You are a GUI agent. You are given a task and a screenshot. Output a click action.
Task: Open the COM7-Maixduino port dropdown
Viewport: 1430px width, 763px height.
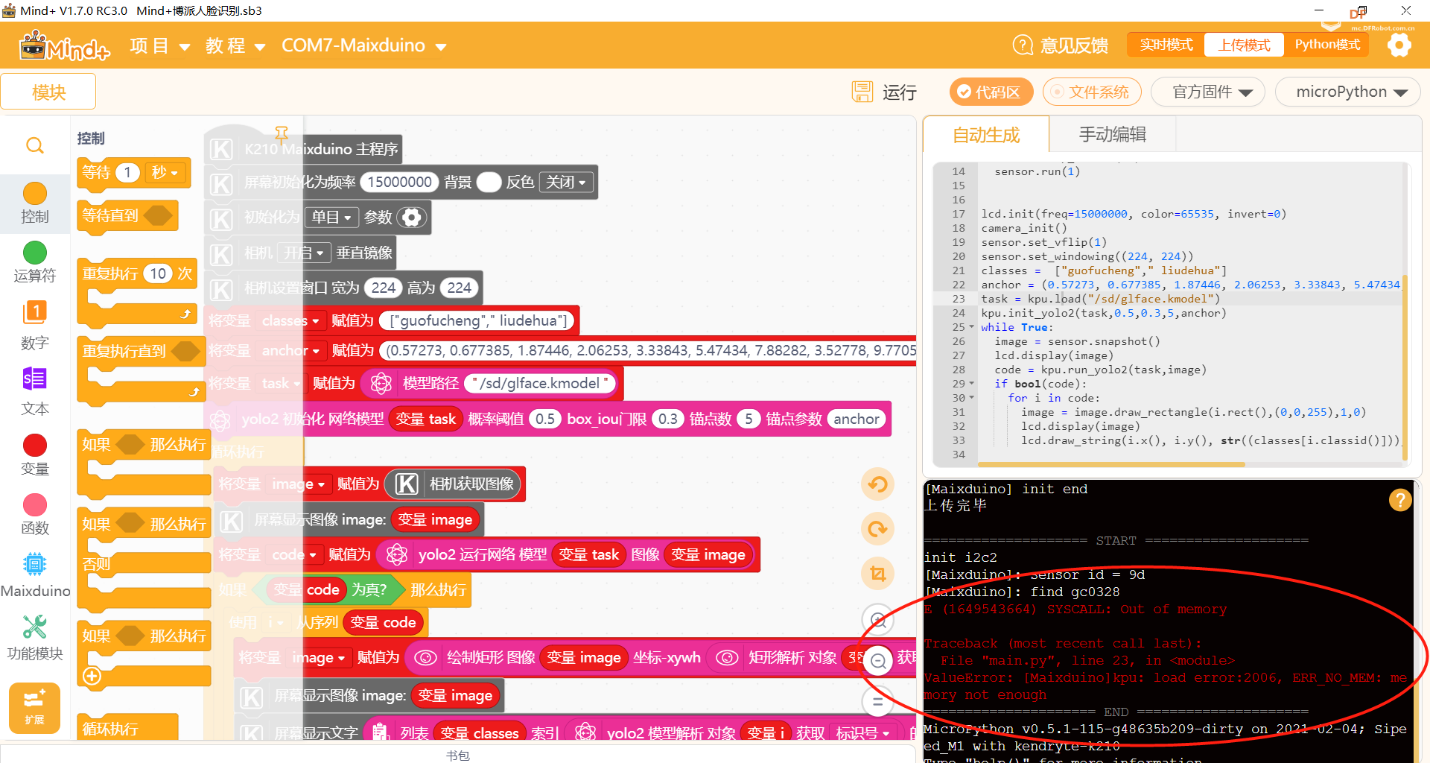363,45
